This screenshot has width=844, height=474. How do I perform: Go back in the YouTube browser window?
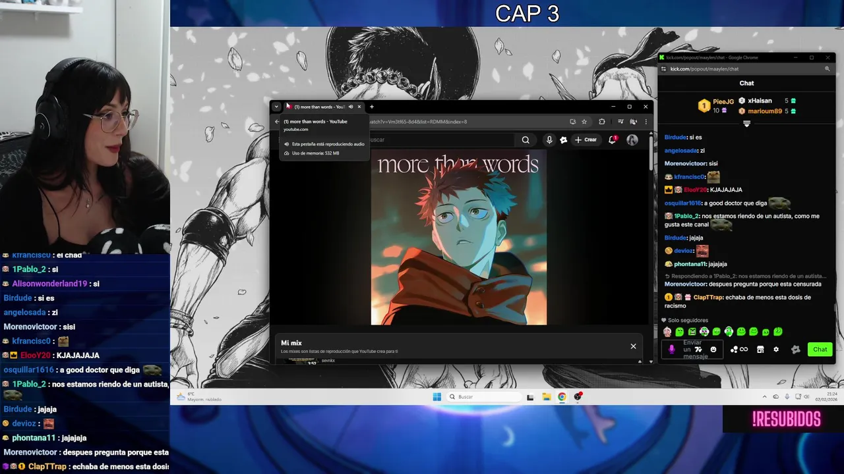277,122
